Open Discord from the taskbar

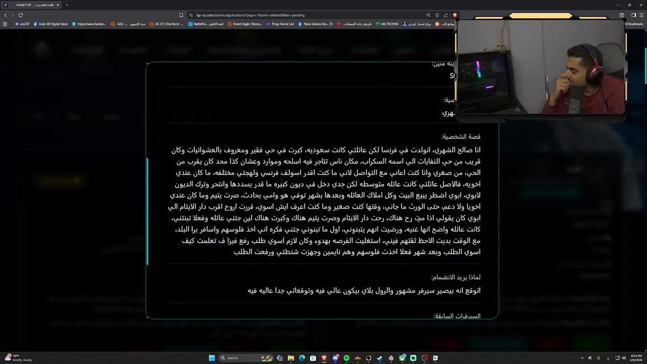click(x=335, y=358)
